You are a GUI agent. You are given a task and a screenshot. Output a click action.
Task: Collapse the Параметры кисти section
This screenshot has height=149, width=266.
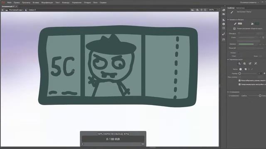point(228,60)
